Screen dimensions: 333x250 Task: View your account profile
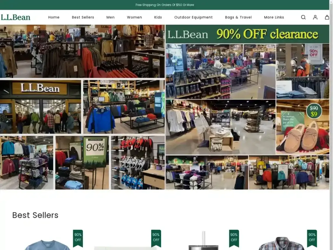(315, 17)
